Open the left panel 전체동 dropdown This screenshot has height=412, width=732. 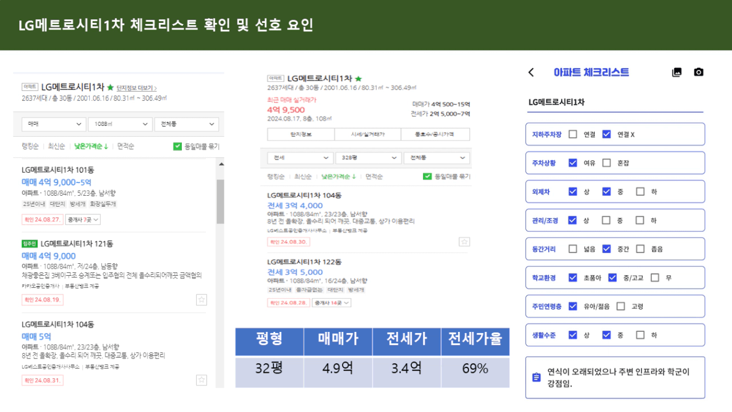186,124
